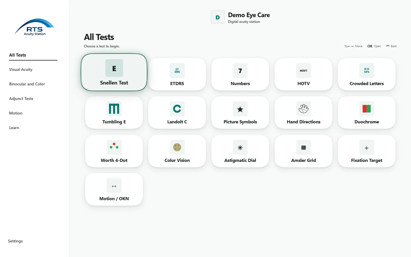This screenshot has width=411, height=257.
Task: Select All Tests in the sidebar
Action: (x=33, y=55)
